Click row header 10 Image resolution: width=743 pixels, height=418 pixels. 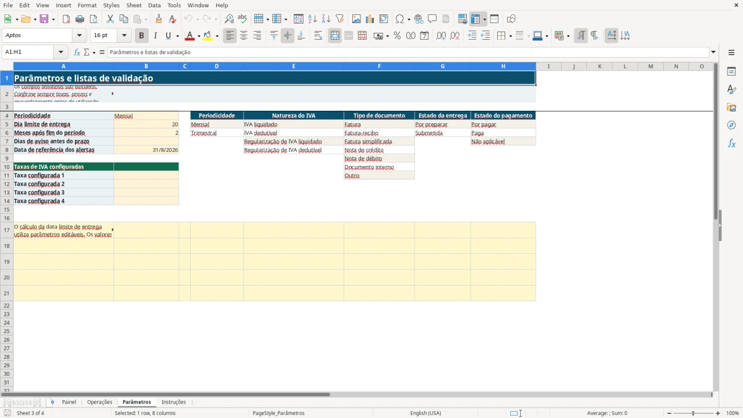point(7,167)
